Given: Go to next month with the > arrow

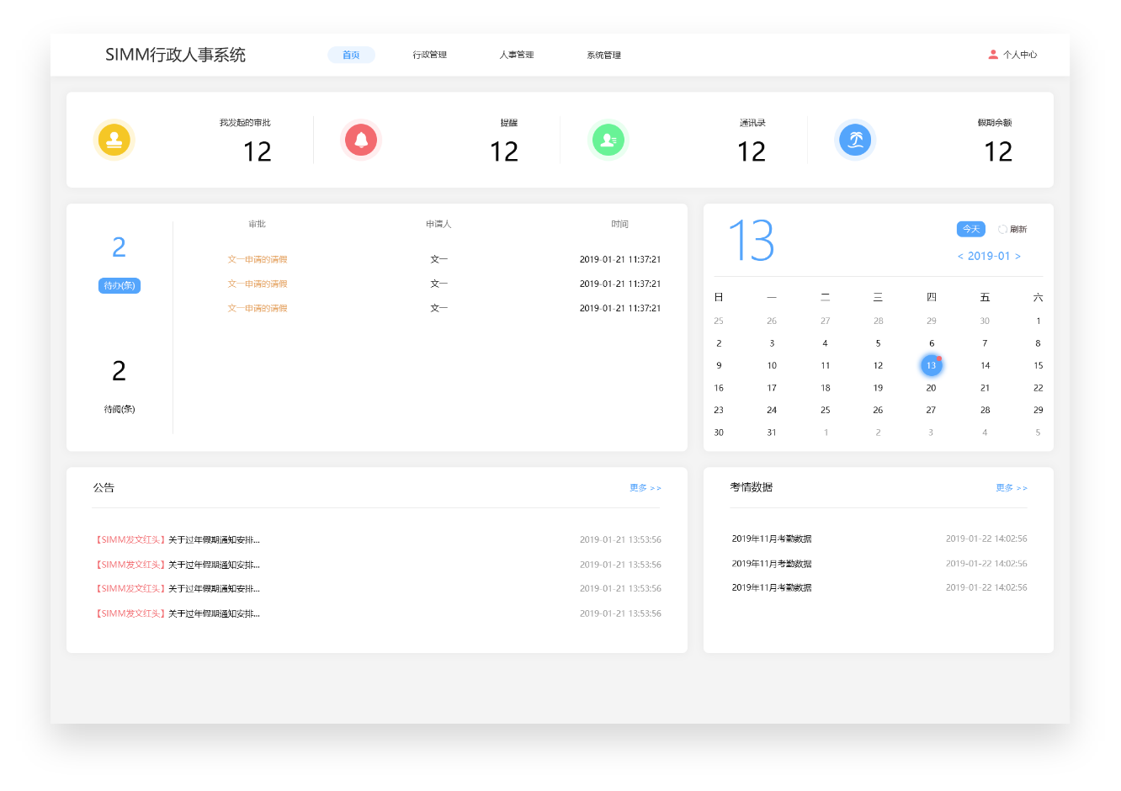Looking at the screenshot, I should [1017, 256].
